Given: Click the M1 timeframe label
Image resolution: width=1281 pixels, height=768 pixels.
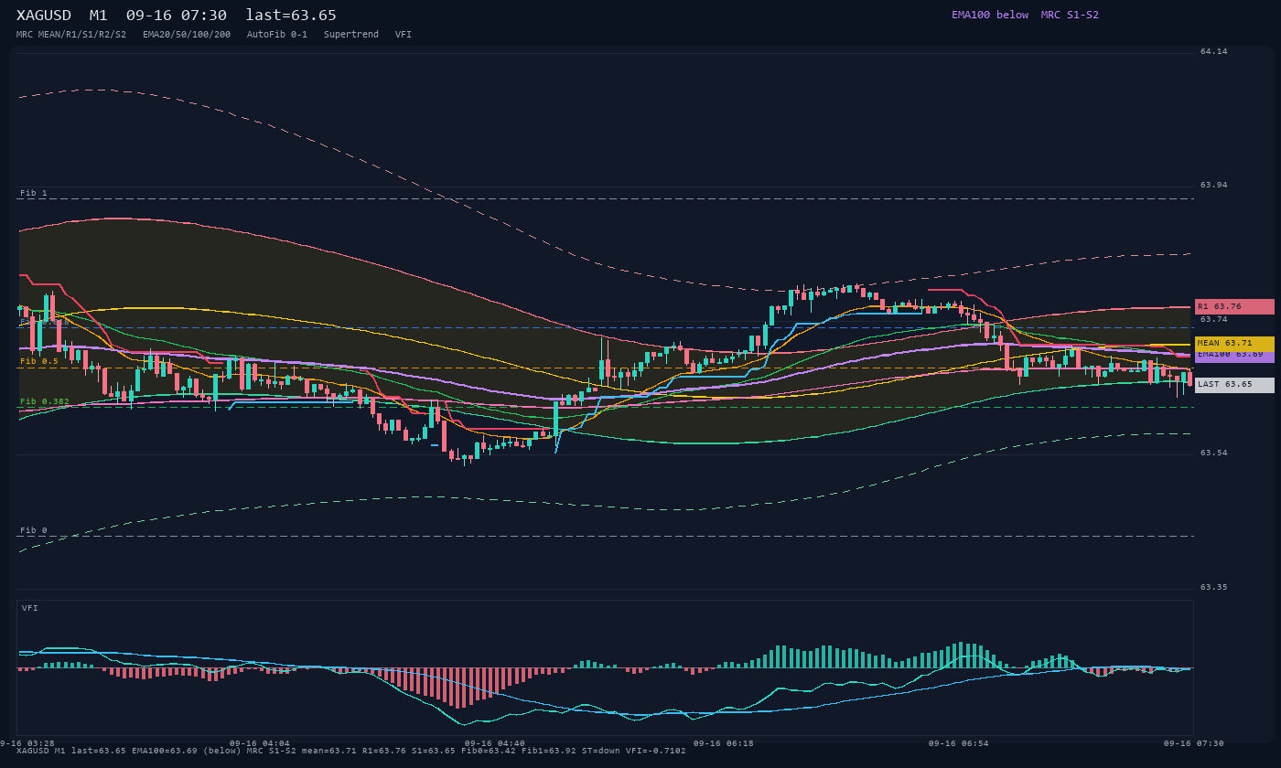Looking at the screenshot, I should 99,16.
